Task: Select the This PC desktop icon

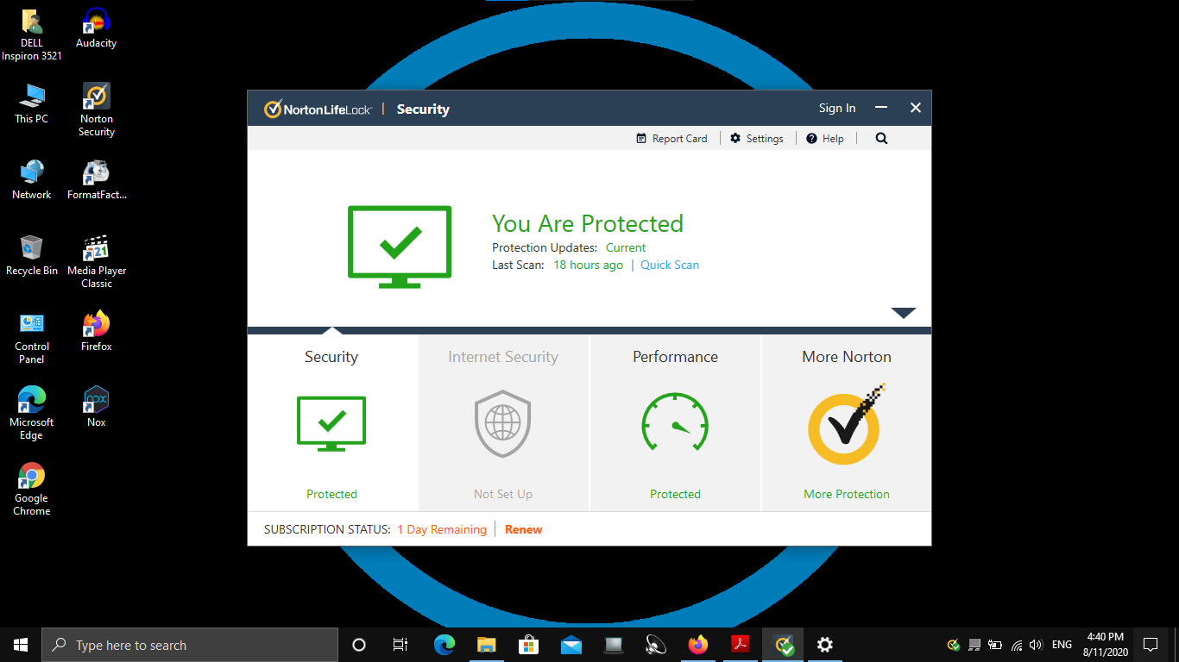Action: click(32, 104)
